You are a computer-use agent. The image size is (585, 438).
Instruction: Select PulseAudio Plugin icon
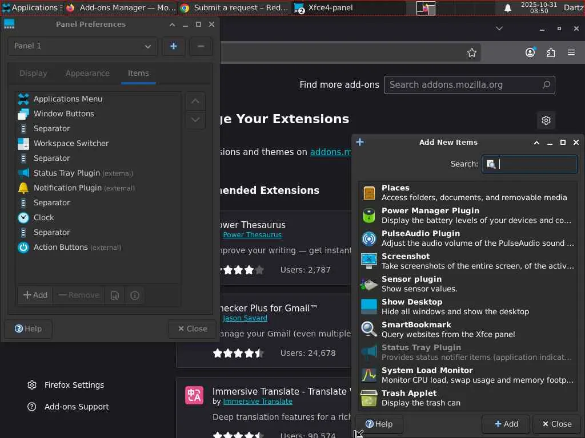(x=369, y=238)
